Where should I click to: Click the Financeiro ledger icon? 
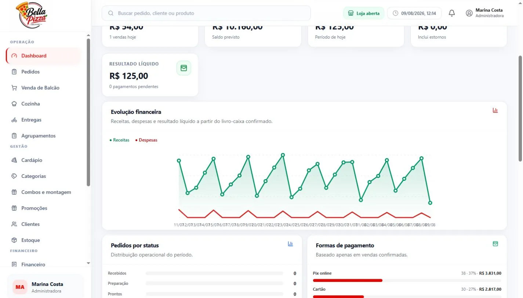click(14, 265)
